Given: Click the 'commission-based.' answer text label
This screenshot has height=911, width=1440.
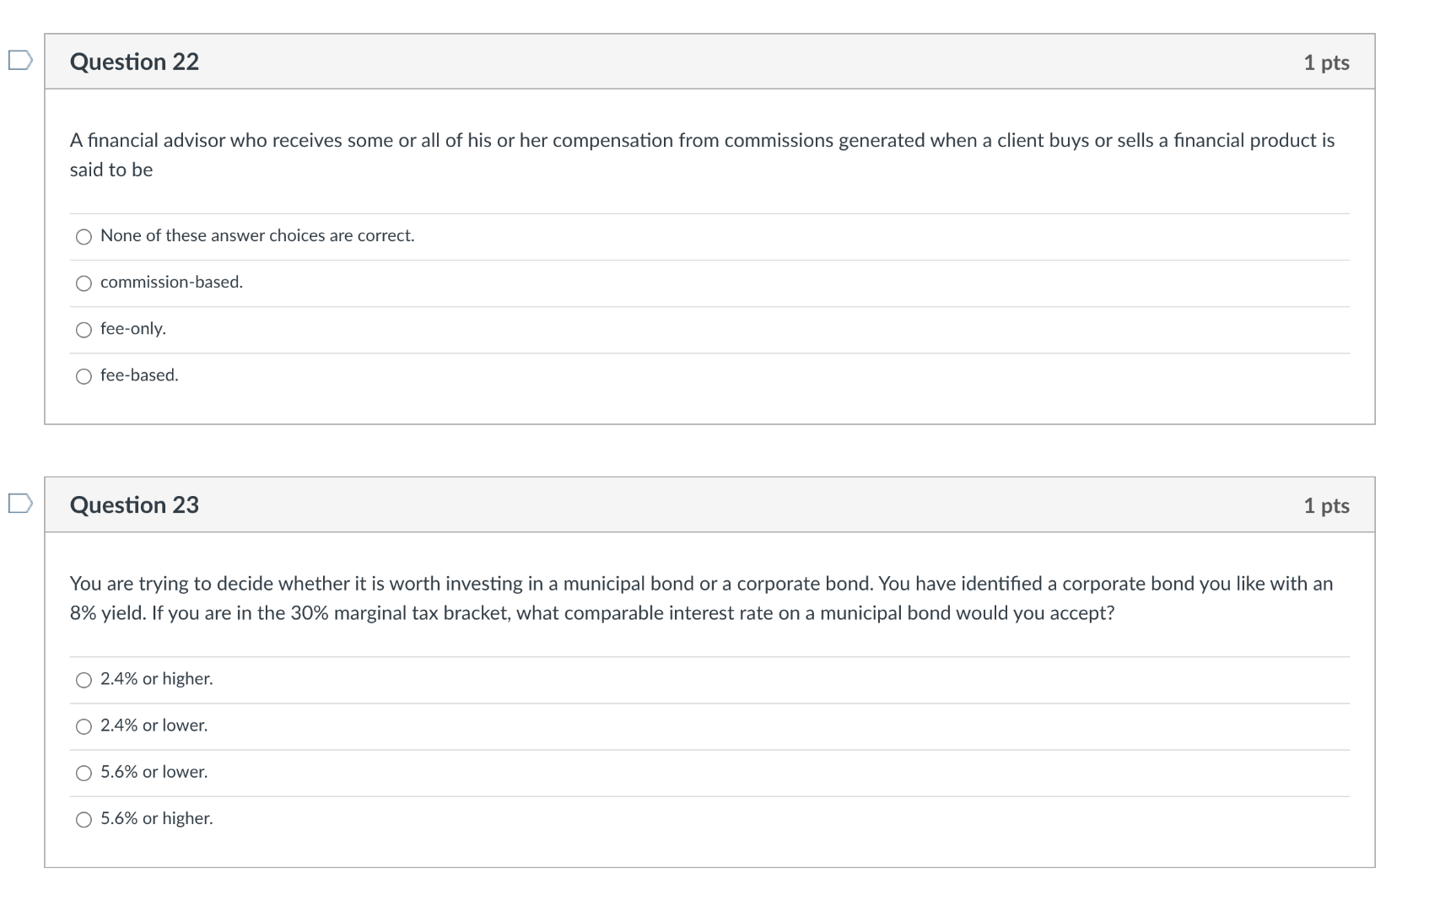Looking at the screenshot, I should pos(171,283).
